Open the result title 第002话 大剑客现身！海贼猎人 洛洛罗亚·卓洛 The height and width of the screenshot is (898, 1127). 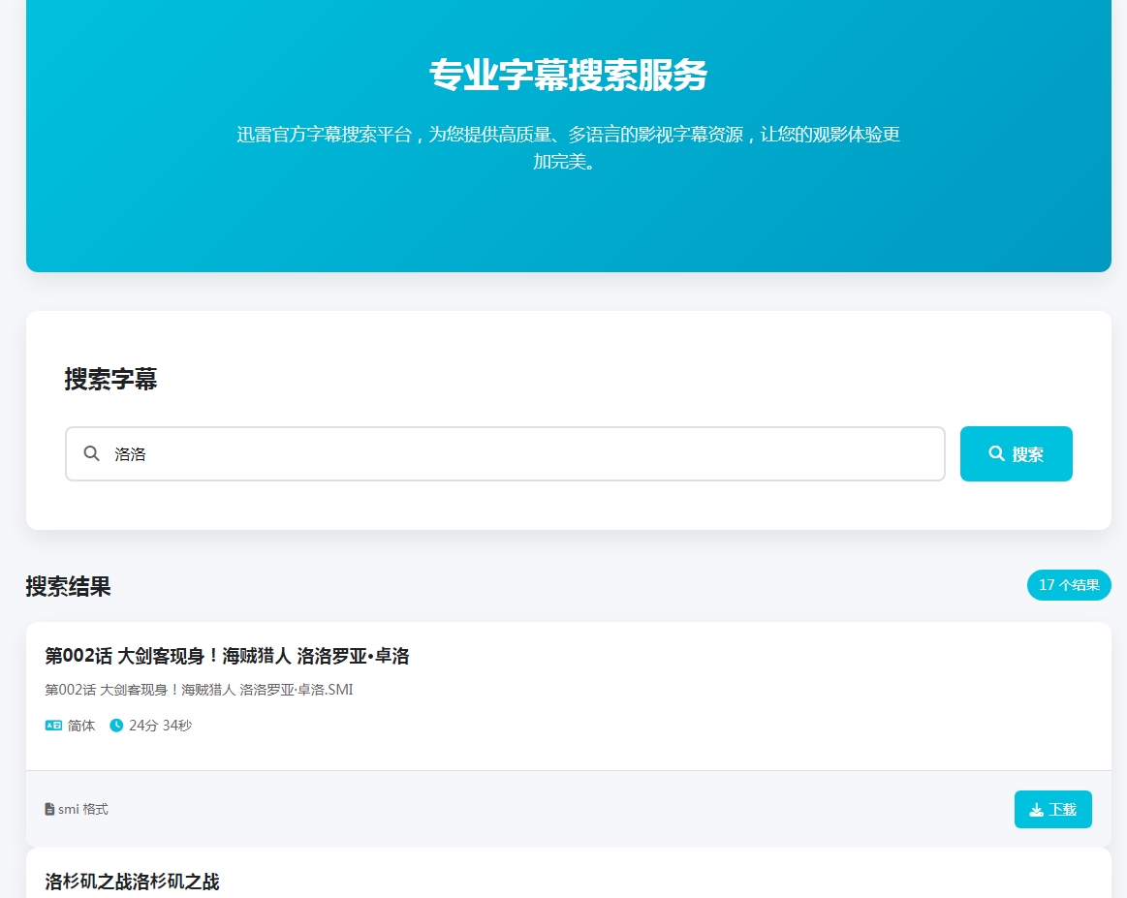227,656
